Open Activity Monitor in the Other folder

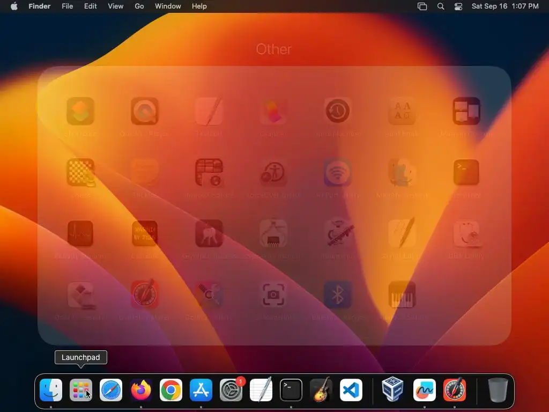(80, 234)
